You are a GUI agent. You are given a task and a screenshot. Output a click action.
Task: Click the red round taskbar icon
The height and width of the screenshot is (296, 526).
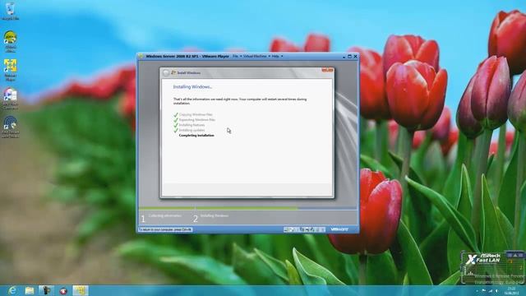coord(63,290)
